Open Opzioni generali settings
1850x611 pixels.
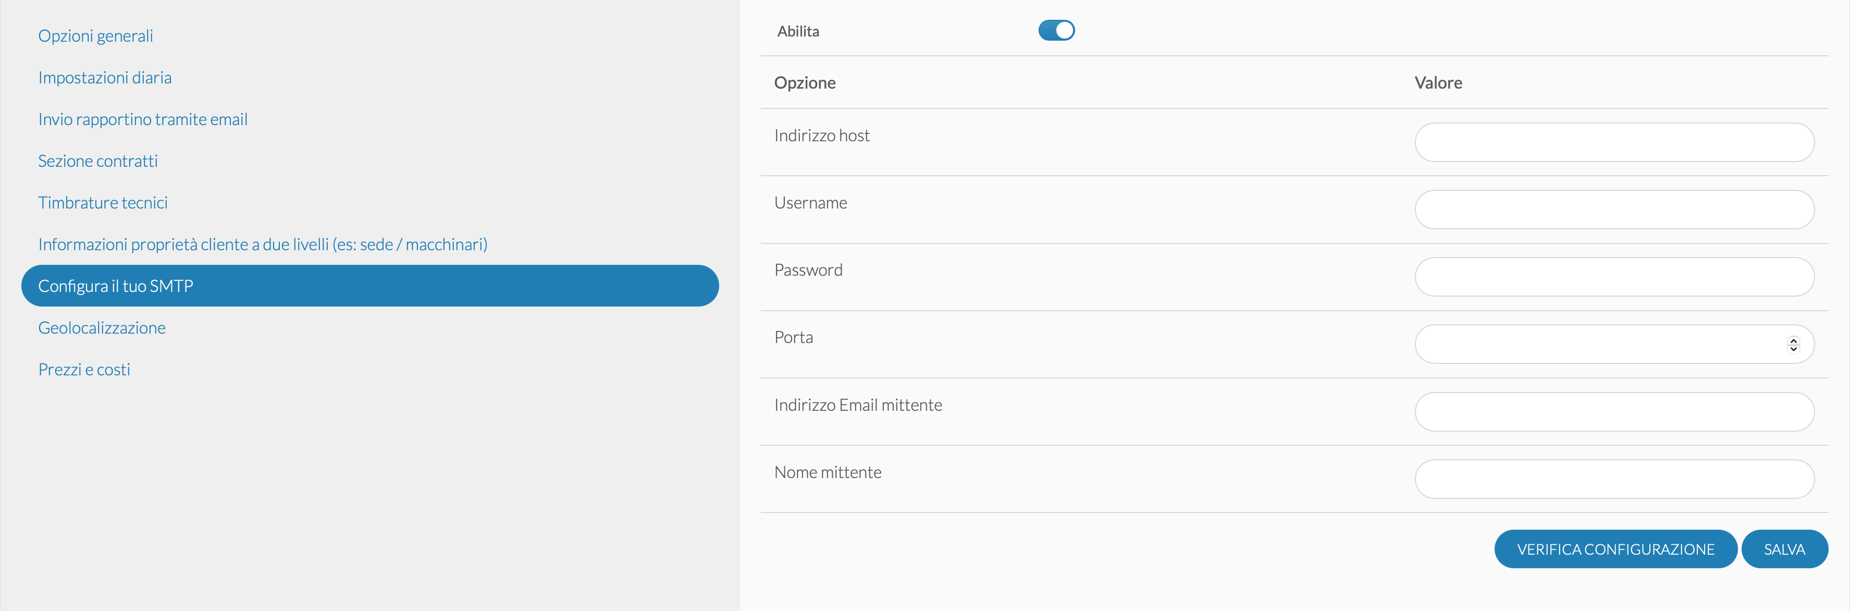(x=95, y=36)
